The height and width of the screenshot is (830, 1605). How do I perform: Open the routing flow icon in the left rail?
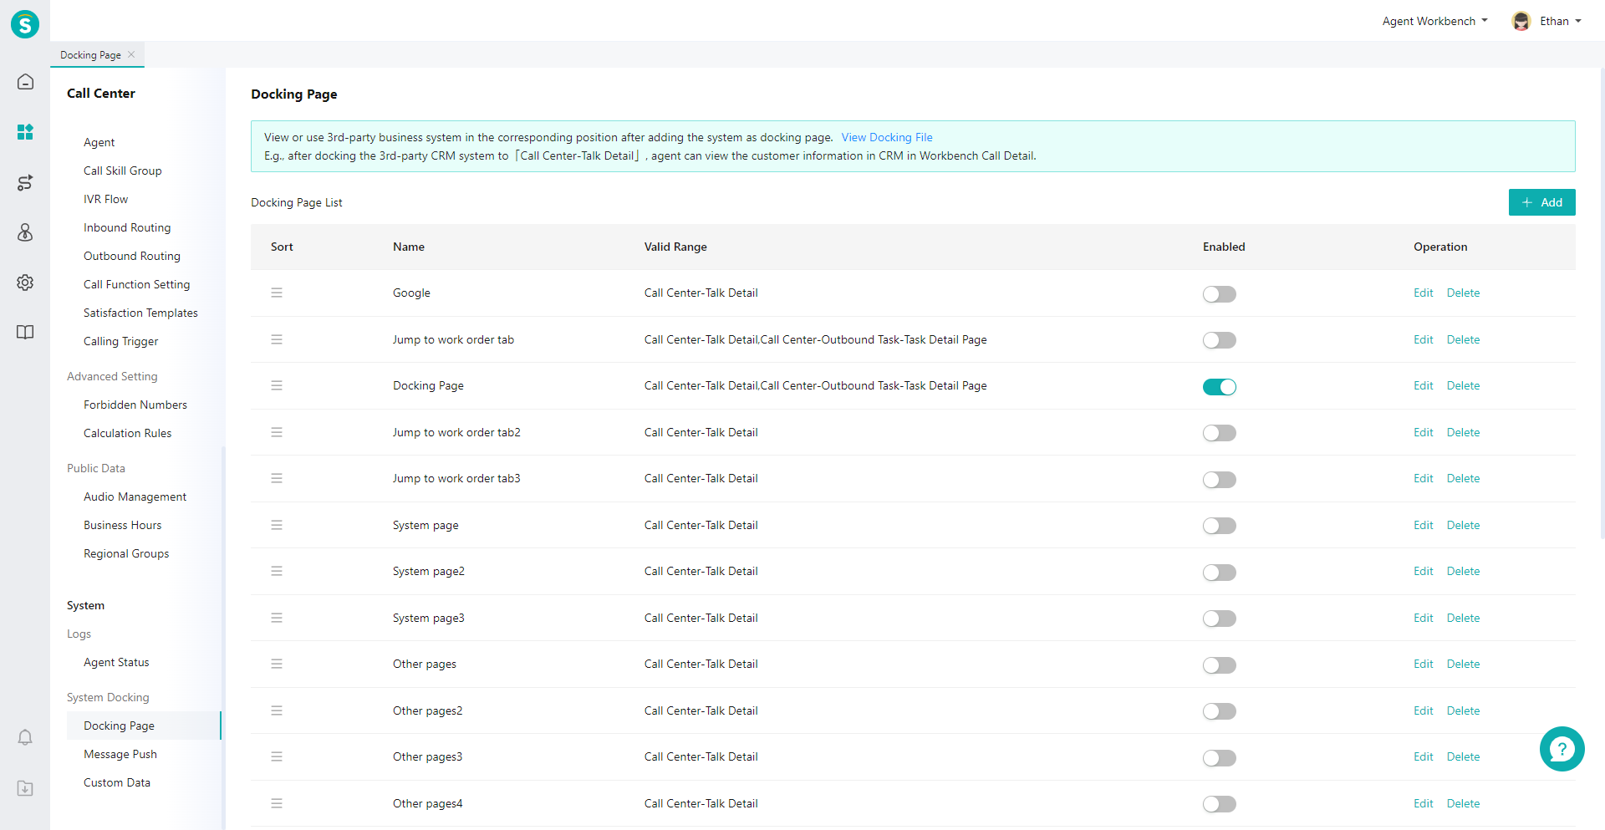point(25,182)
